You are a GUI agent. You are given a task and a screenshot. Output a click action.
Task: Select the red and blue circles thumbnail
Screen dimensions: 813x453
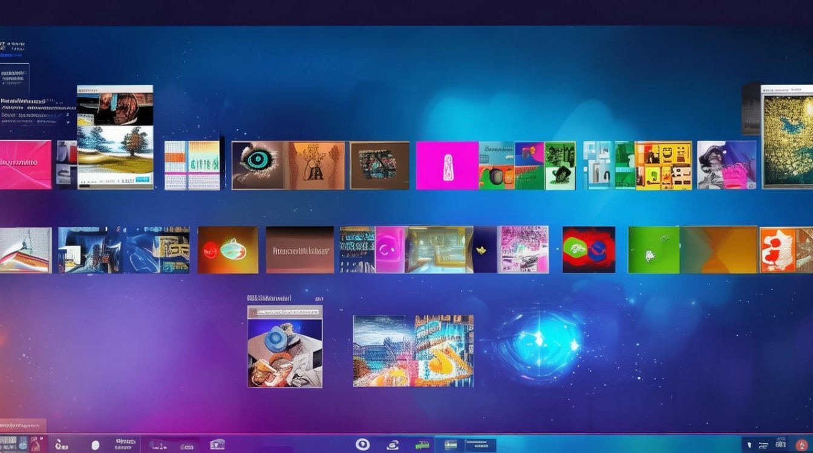[x=589, y=249]
